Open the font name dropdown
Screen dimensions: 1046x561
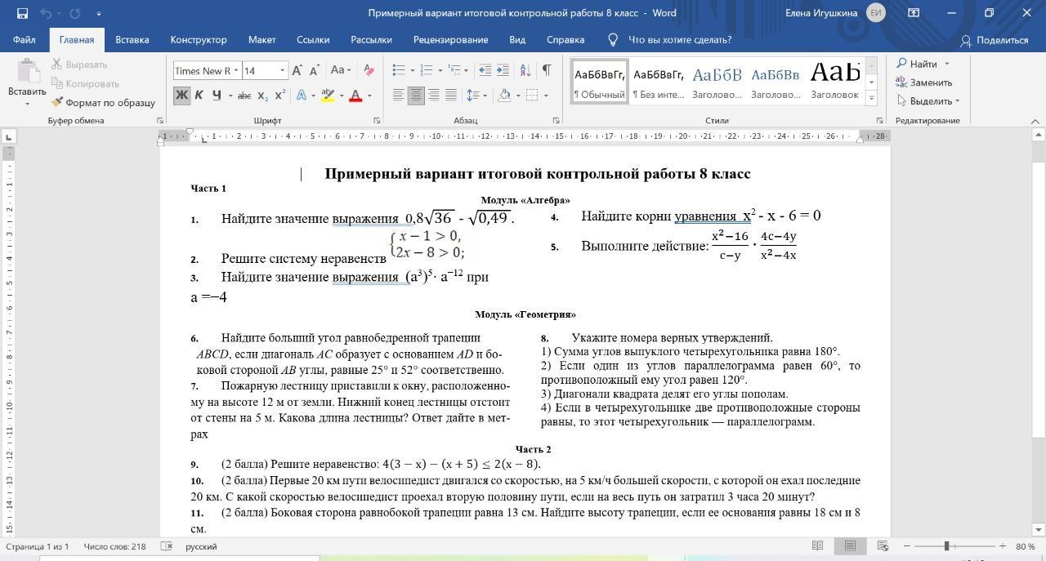(x=236, y=70)
